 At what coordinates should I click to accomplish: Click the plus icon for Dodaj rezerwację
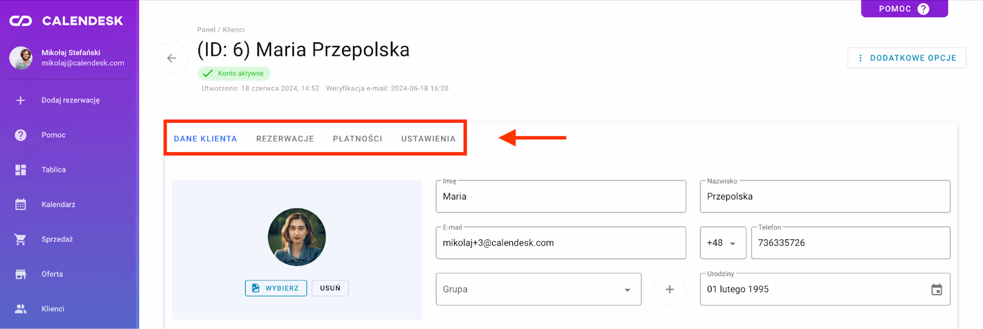[20, 100]
